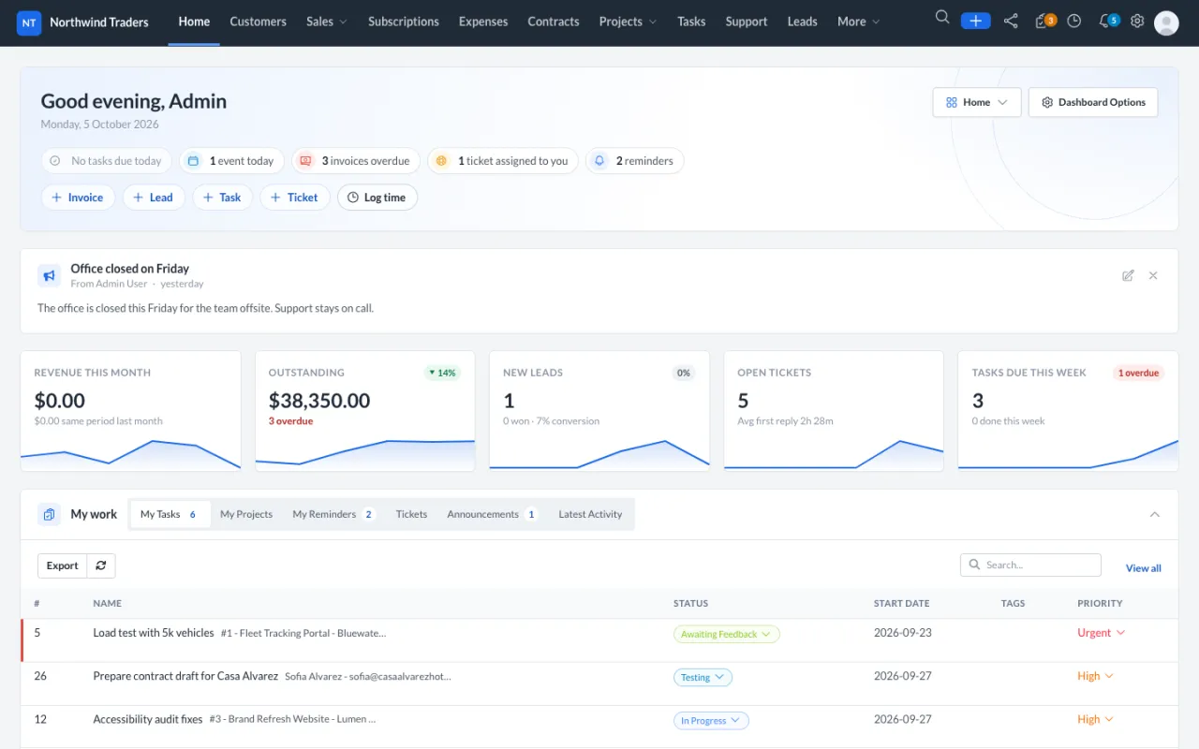Open the Latest Activity tab
The image size is (1199, 749).
pos(590,514)
